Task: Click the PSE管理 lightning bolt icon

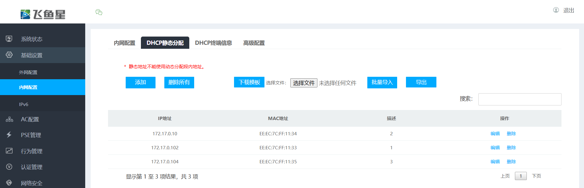Action: [x=9, y=135]
